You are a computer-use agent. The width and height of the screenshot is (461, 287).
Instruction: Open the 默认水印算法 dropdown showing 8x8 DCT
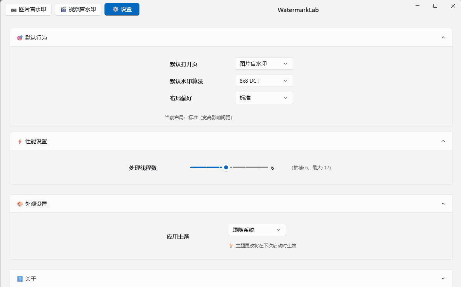click(264, 81)
